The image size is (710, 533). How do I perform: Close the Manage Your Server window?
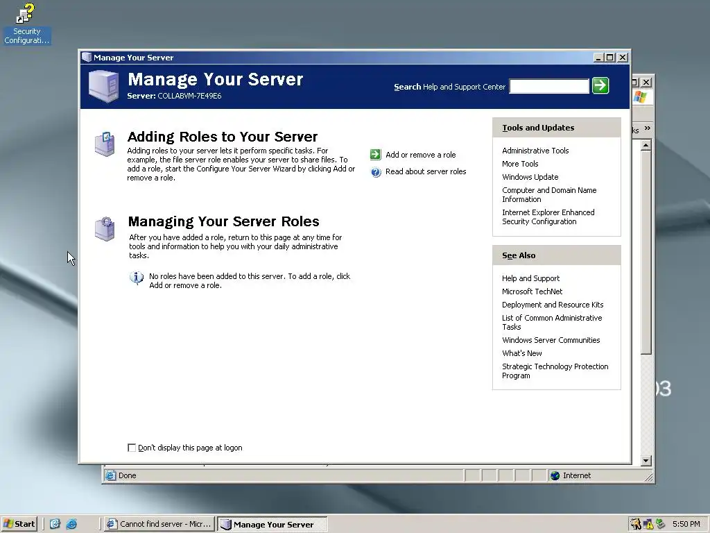(623, 58)
